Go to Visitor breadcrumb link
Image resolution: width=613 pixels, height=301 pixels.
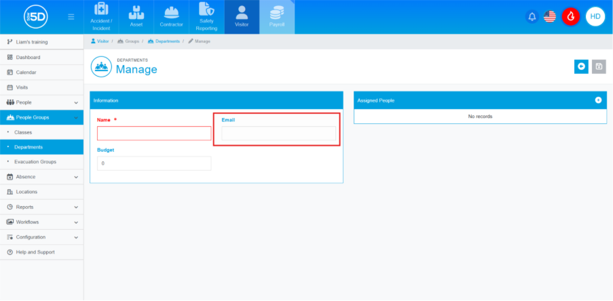[100, 41]
